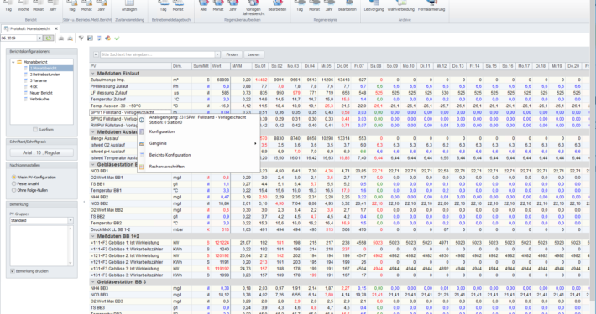
Task: Click the save disk toolbar icon
Action: point(90,39)
